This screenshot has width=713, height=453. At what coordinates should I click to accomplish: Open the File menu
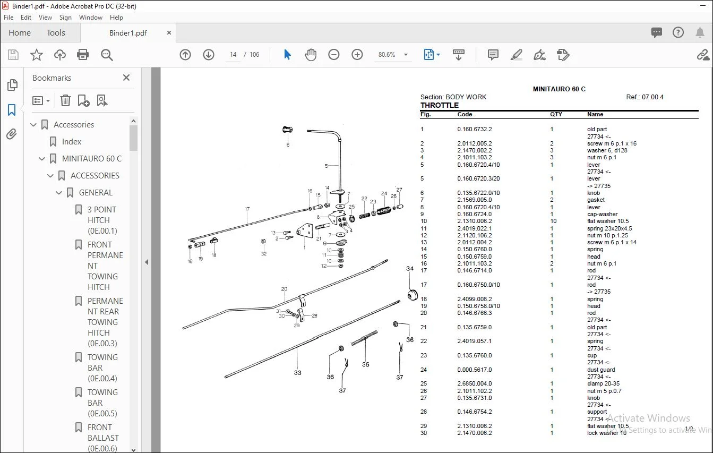(x=8, y=18)
